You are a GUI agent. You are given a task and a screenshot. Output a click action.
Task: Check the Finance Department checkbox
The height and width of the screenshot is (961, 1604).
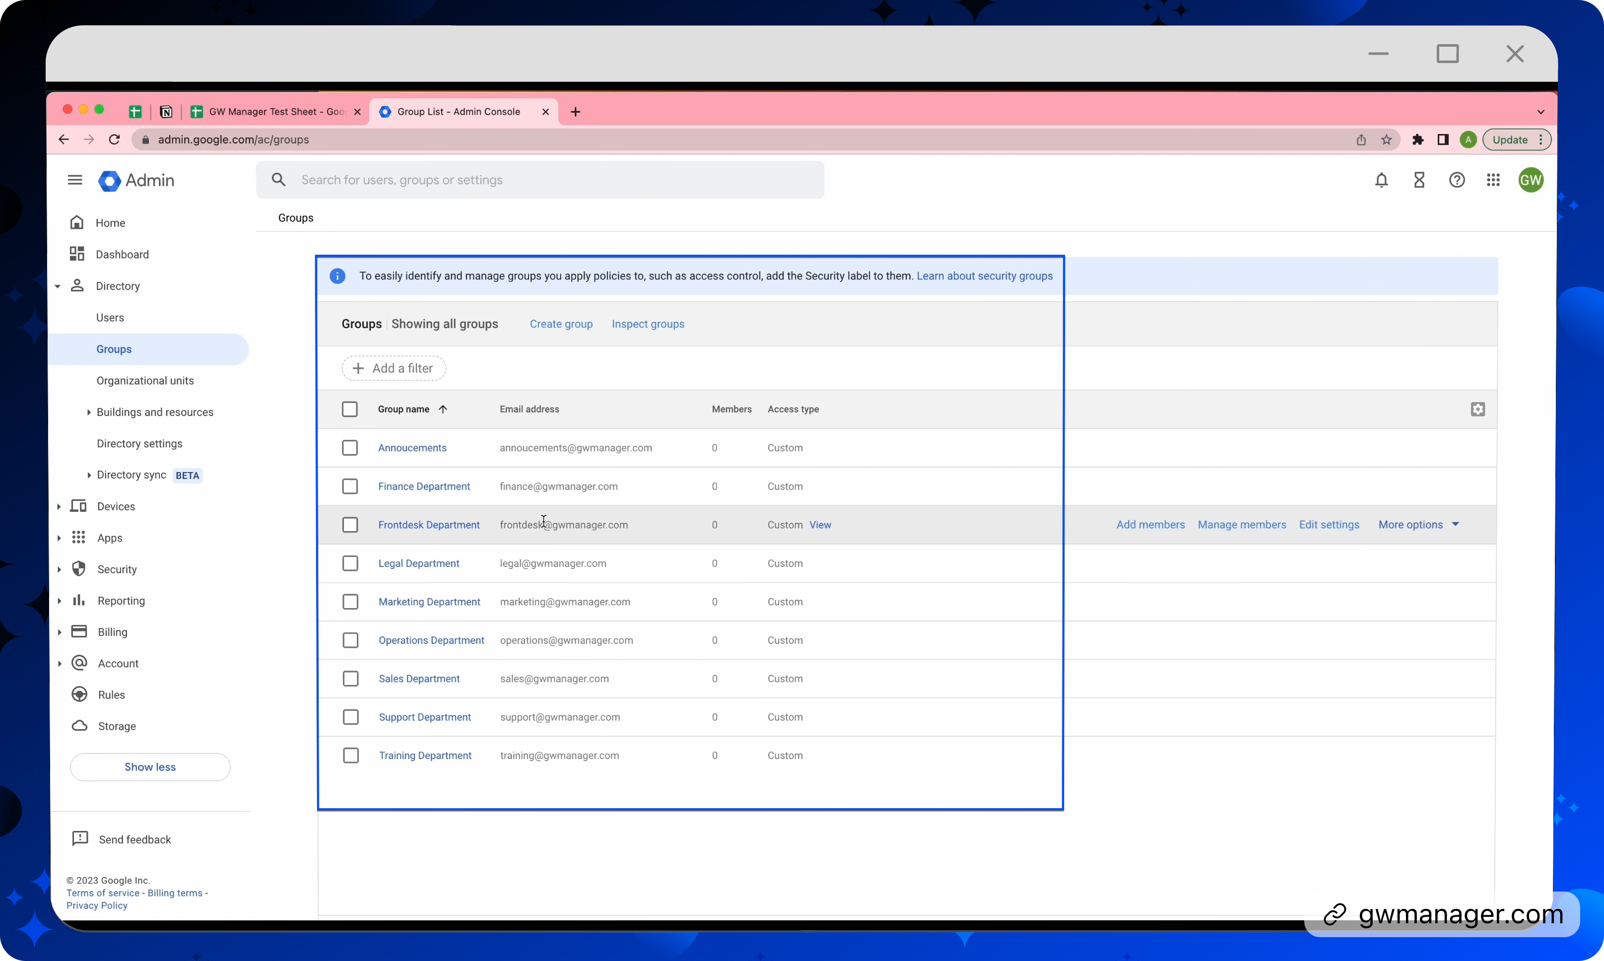[349, 486]
